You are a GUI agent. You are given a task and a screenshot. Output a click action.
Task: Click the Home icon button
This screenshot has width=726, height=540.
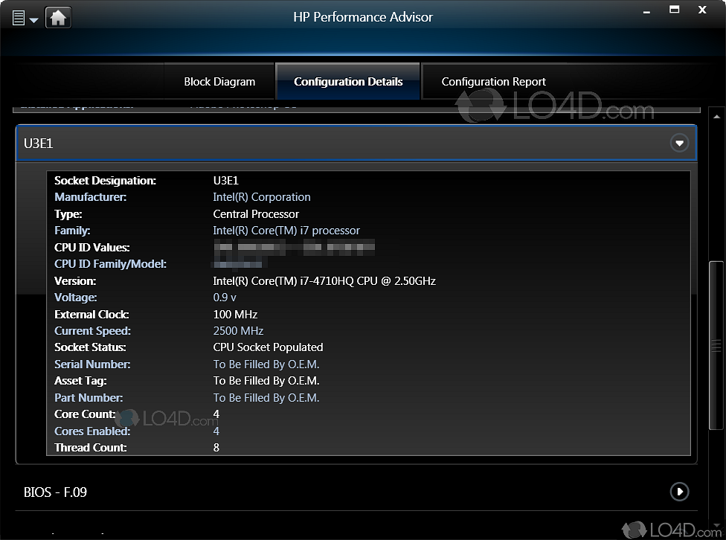[58, 16]
